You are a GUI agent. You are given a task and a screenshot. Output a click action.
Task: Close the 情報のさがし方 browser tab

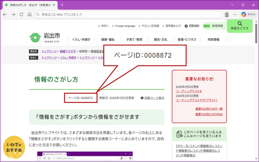coord(54,5)
